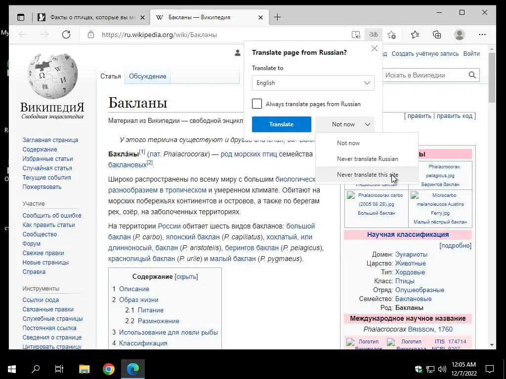View site information via the lock icon
The height and width of the screenshot is (379, 506).
91,35
